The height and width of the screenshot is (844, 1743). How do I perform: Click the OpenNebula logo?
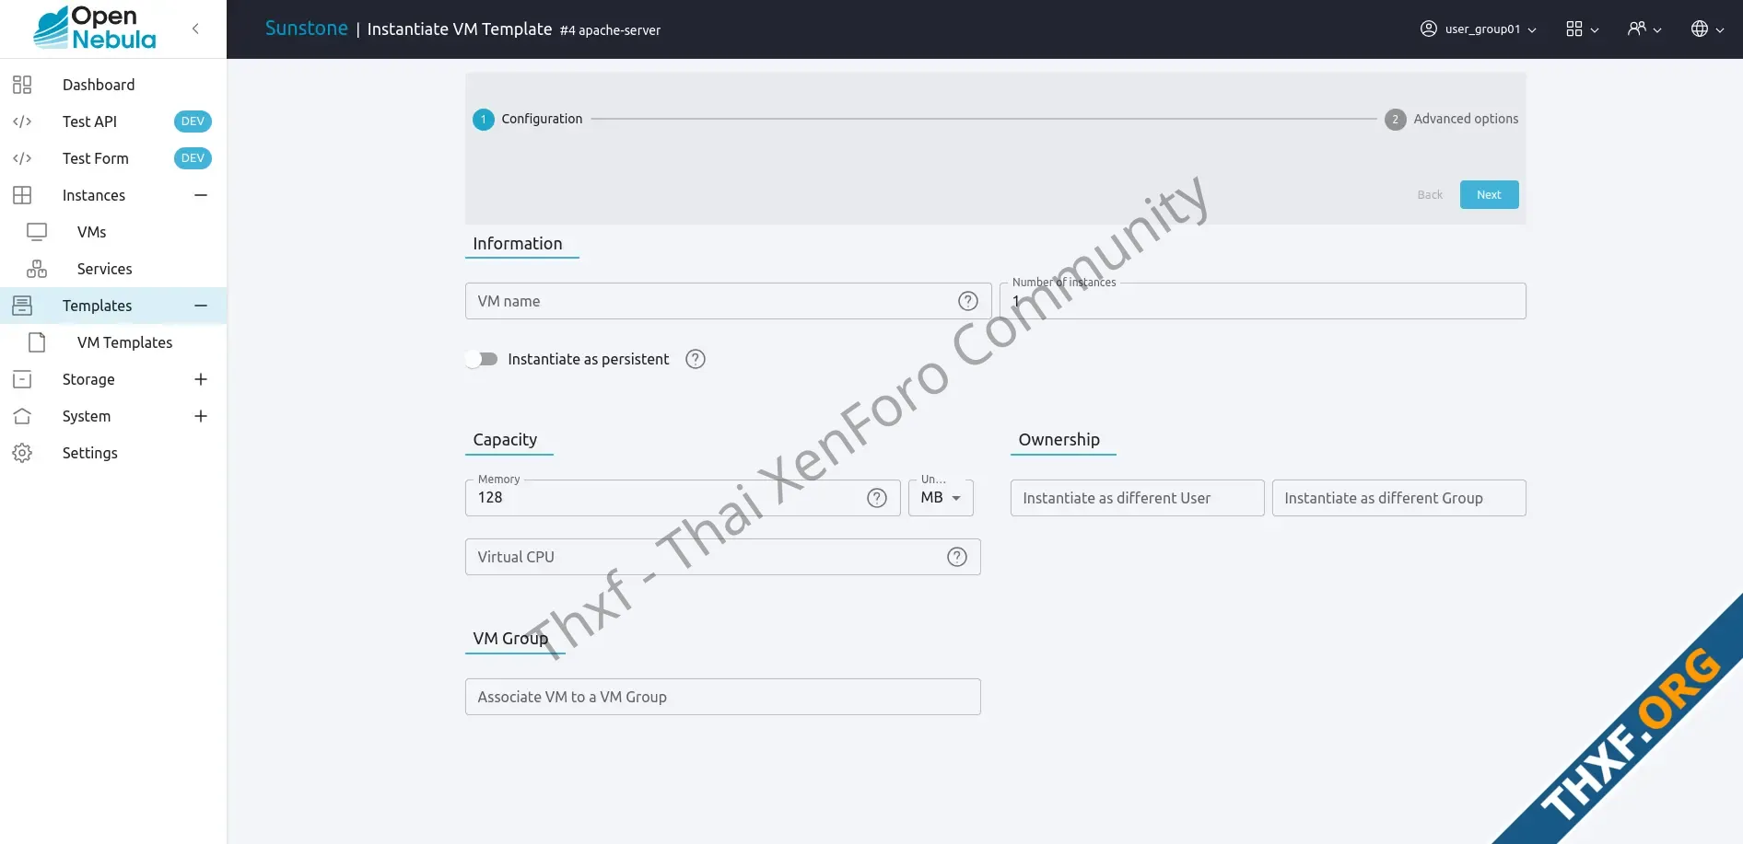(x=95, y=28)
